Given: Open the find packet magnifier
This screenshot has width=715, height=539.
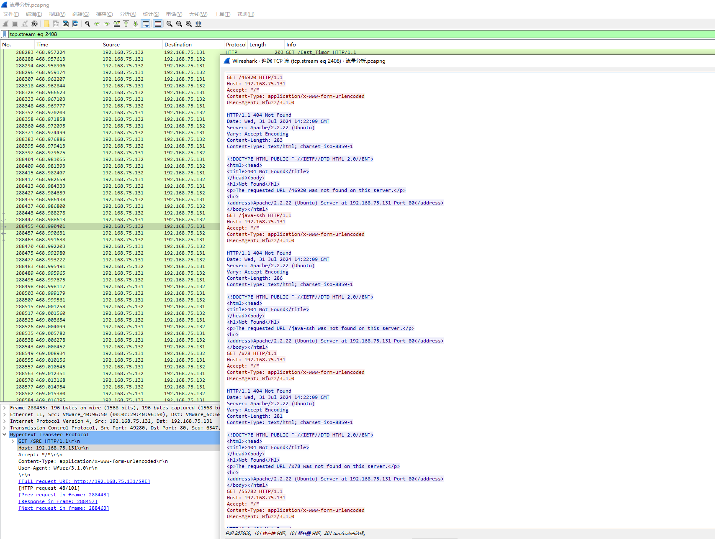Looking at the screenshot, I should (x=87, y=24).
